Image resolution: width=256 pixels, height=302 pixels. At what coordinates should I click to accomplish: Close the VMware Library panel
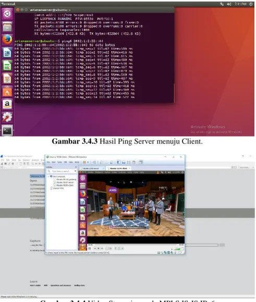point(76,167)
